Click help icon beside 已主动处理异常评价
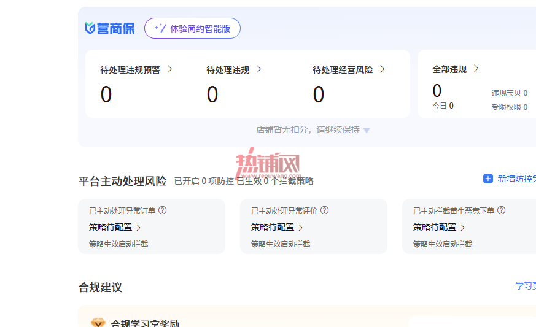 click(325, 210)
